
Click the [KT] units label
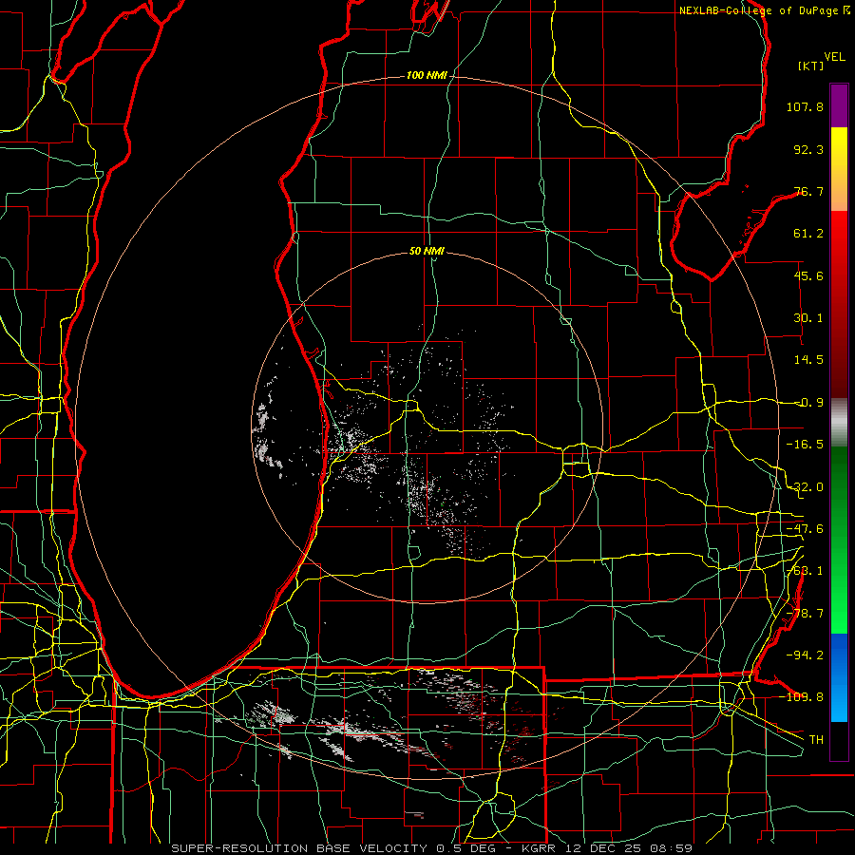pyautogui.click(x=811, y=66)
